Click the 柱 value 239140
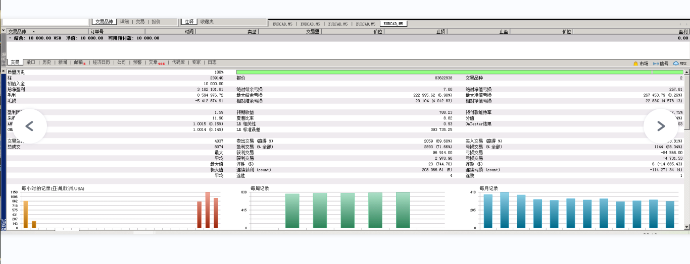690x264 pixels. tap(217, 78)
